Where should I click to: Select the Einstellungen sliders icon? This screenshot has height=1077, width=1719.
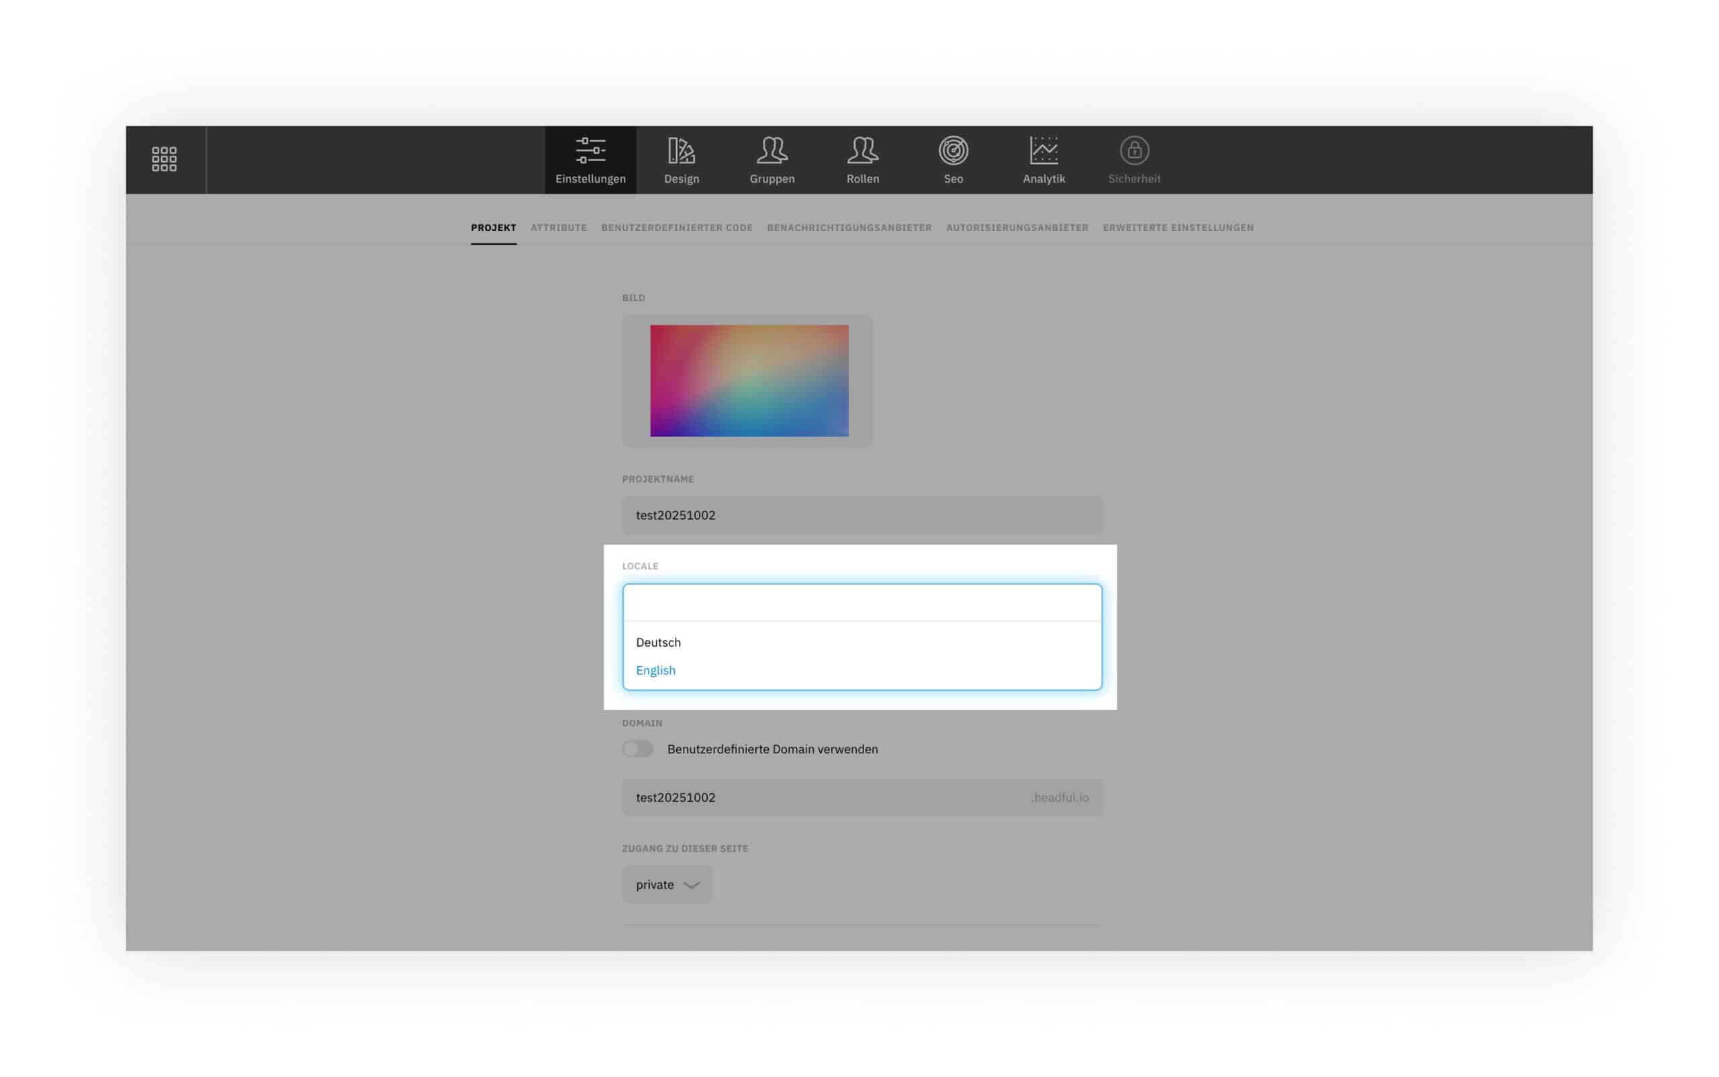point(590,151)
